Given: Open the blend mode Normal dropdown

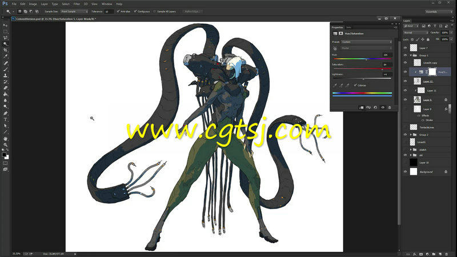Looking at the screenshot, I should click(416, 33).
